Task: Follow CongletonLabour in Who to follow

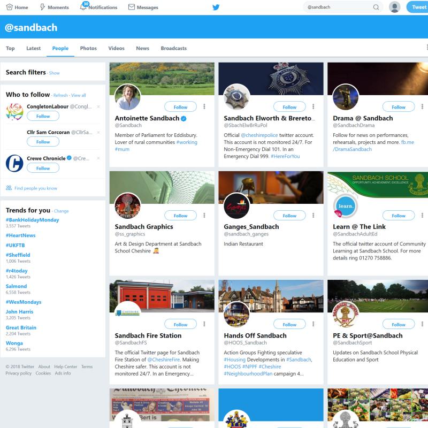Action: tap(43, 116)
